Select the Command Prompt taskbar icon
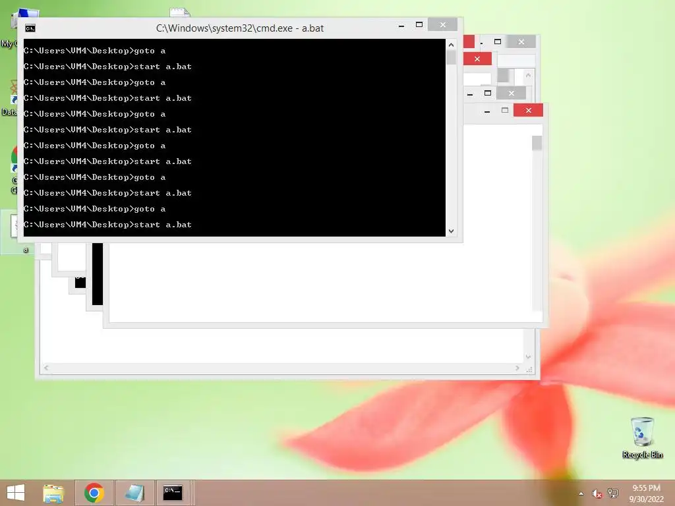The height and width of the screenshot is (506, 675). coord(173,493)
